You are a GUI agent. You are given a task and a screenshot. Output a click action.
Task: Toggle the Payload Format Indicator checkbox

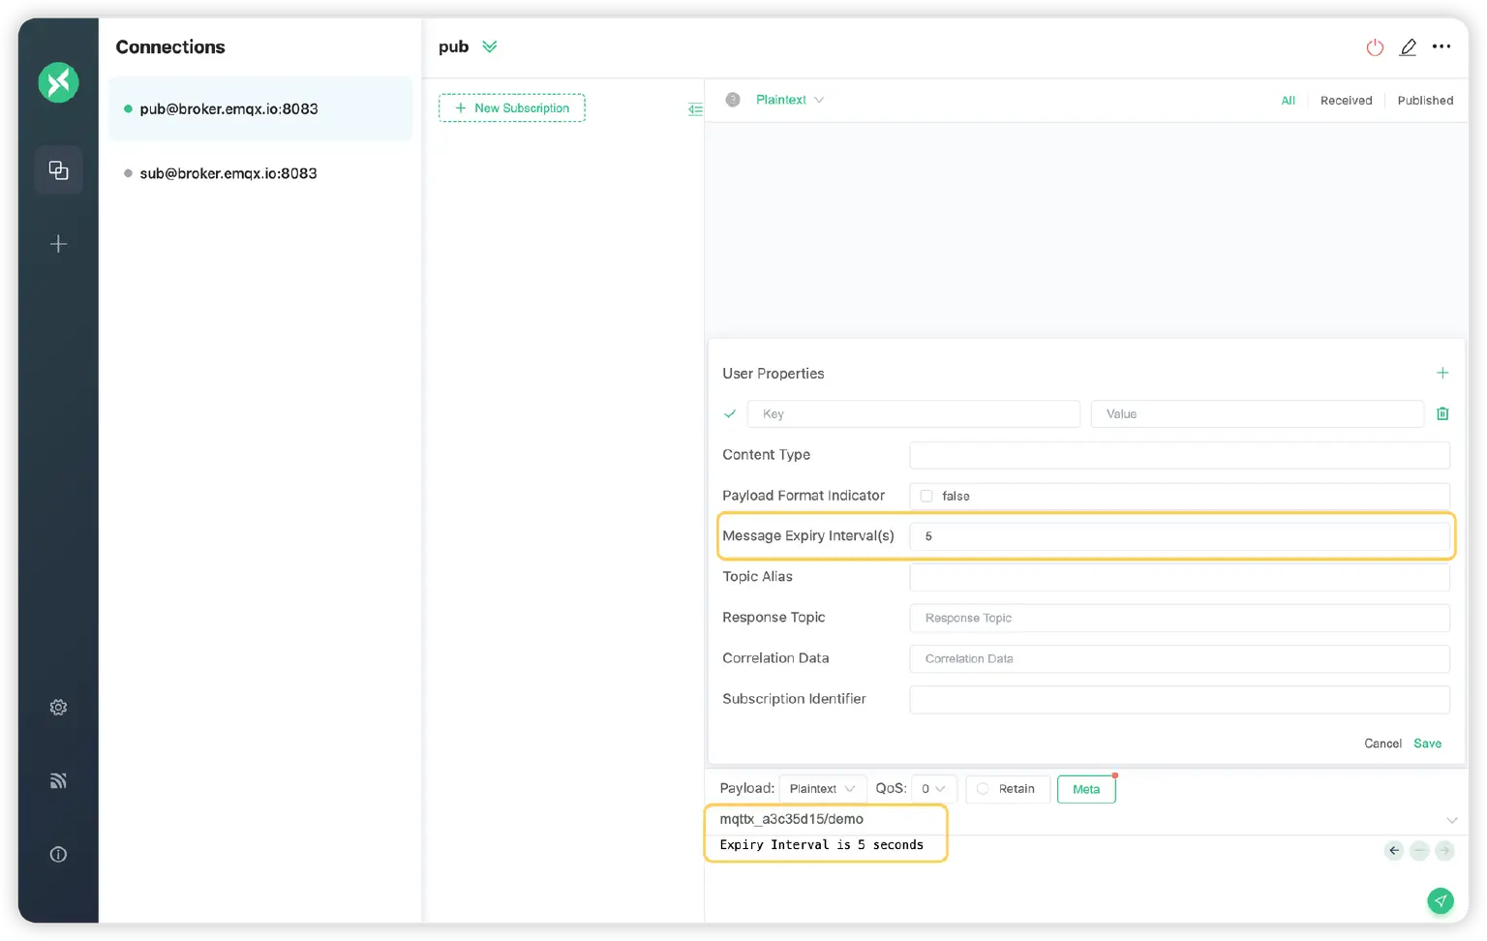[926, 496]
